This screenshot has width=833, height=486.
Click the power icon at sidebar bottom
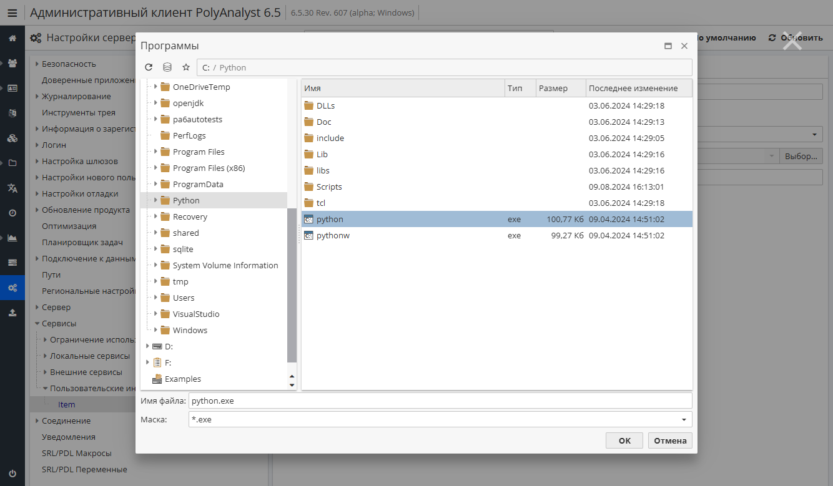12,474
